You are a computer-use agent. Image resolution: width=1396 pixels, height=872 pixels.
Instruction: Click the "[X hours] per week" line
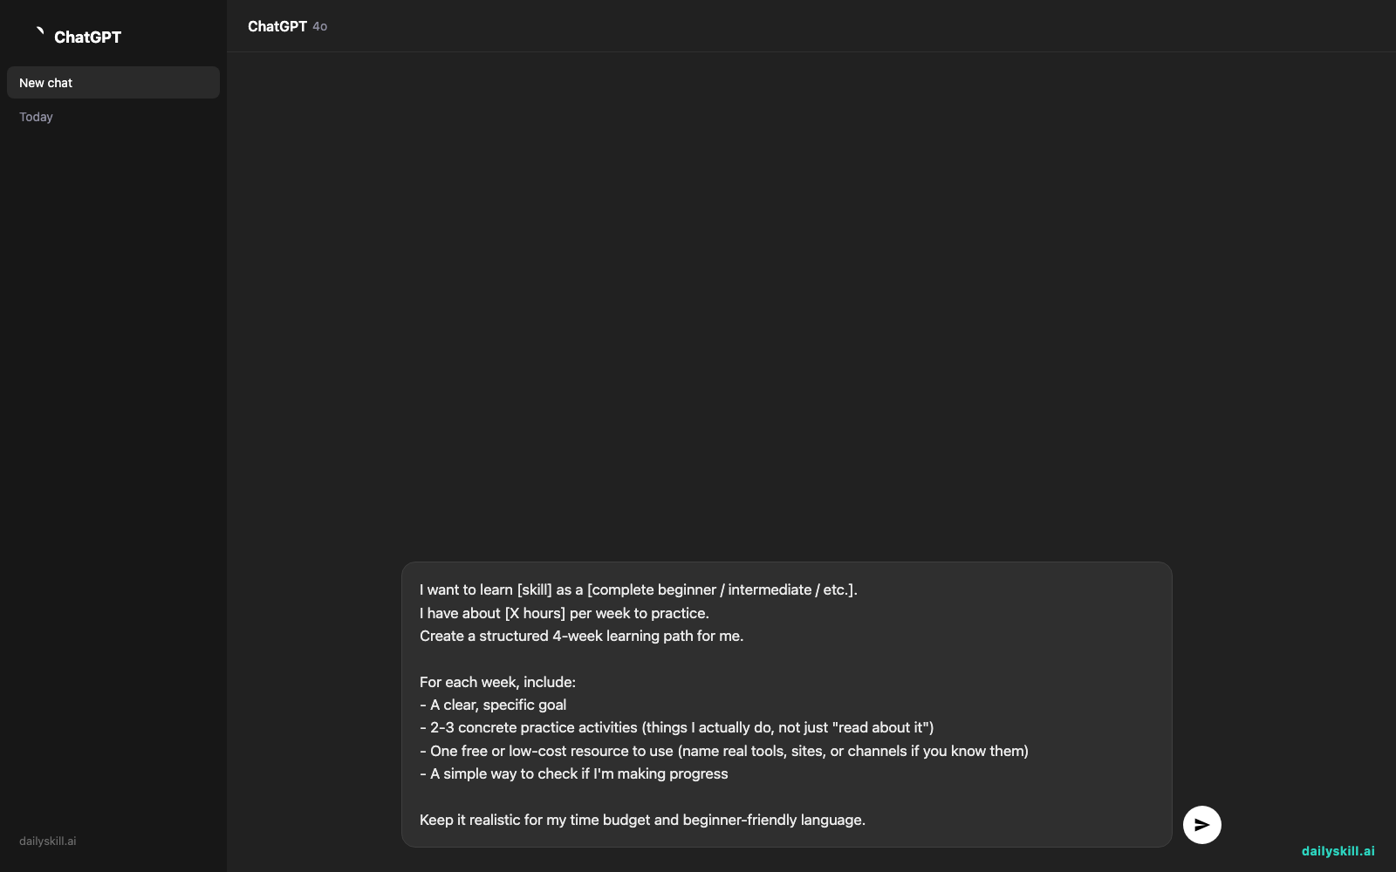565,613
